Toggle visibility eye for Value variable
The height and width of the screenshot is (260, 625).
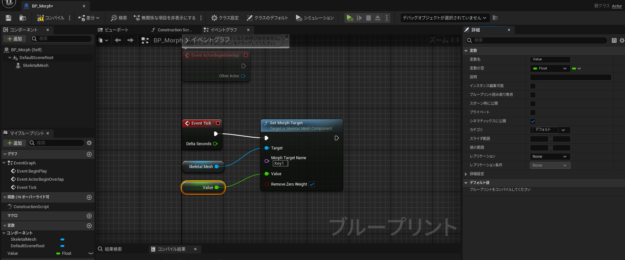point(91,253)
